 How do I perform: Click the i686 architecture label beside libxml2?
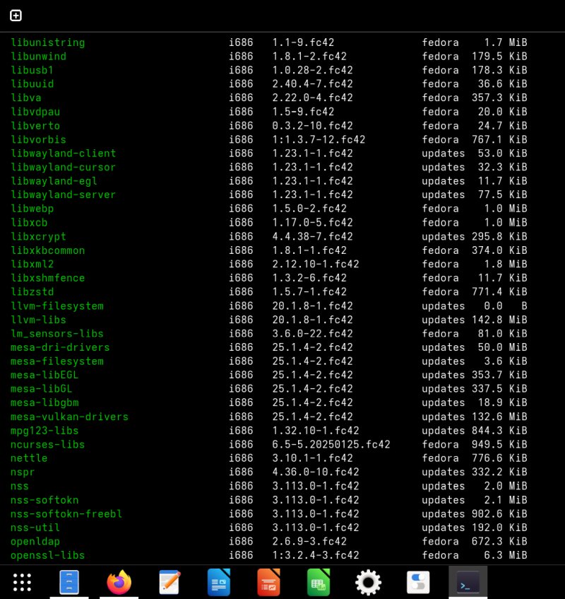pyautogui.click(x=240, y=264)
